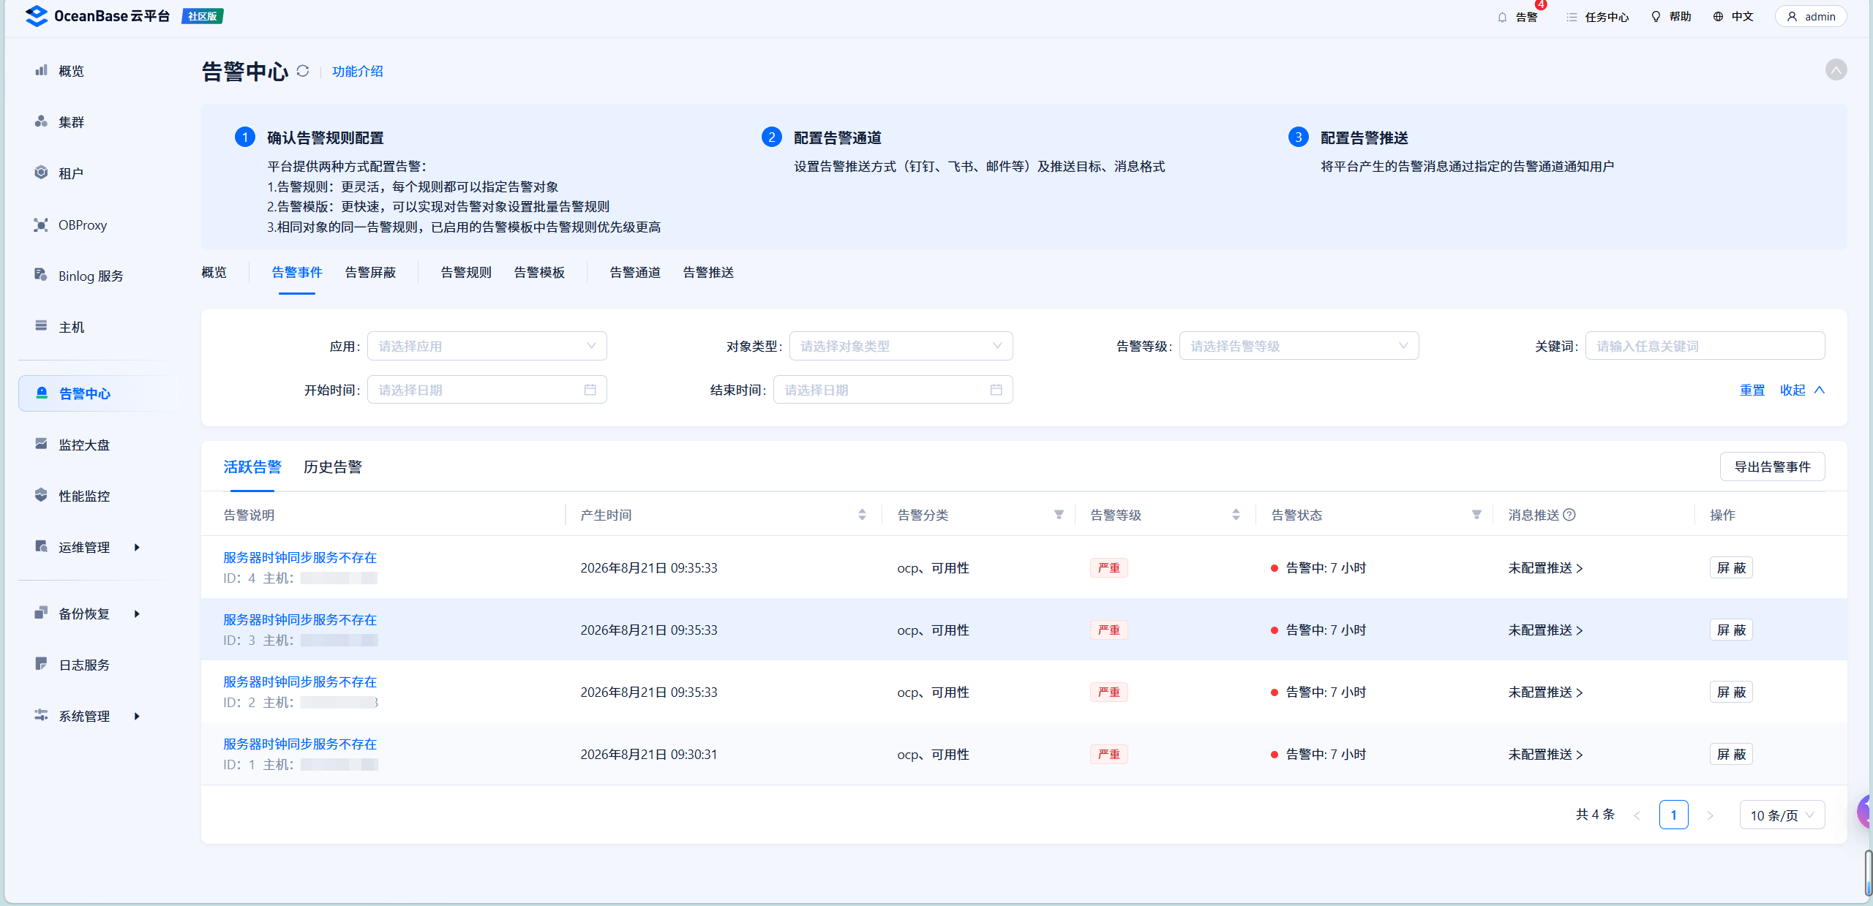This screenshot has width=1873, height=906.
Task: Filter by 告警状态 column funnel
Action: pos(1476,515)
